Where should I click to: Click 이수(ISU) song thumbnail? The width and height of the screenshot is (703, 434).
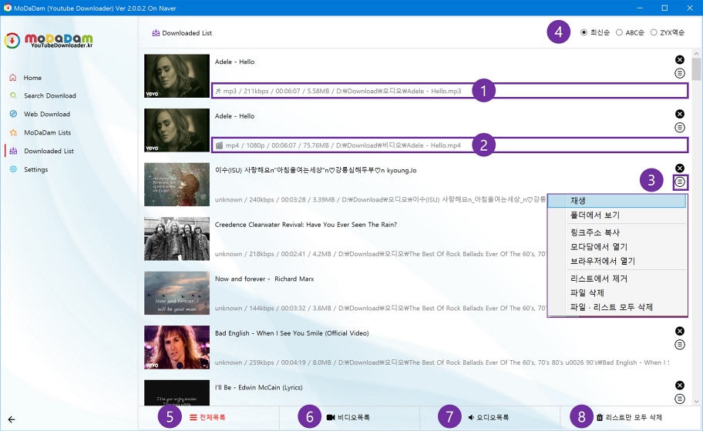click(177, 185)
